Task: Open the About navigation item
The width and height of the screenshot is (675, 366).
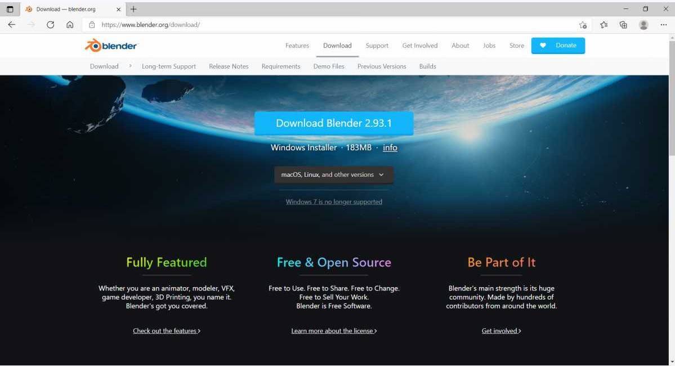Action: pyautogui.click(x=460, y=46)
